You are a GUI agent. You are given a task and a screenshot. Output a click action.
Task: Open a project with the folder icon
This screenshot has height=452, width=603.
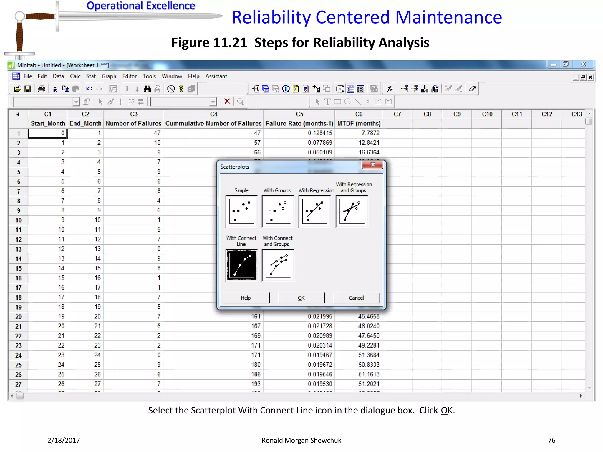18,89
